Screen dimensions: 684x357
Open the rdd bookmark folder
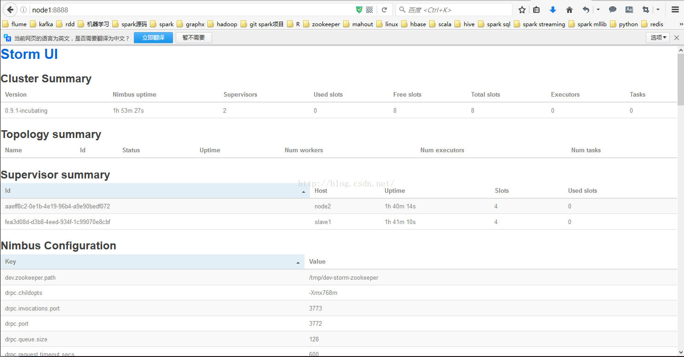coord(65,24)
